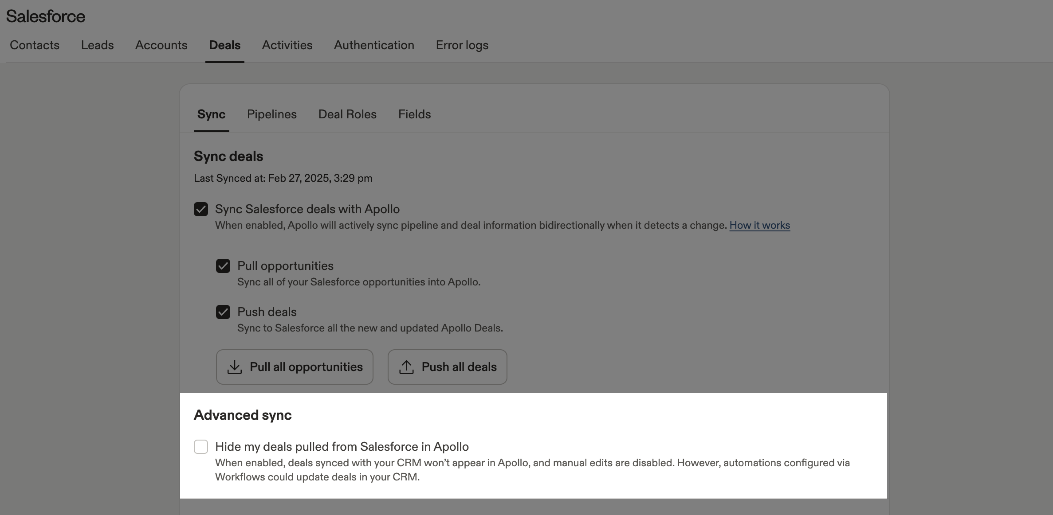Toggle the Pull opportunities checkbox
Viewport: 1053px width, 515px height.
pyautogui.click(x=223, y=266)
